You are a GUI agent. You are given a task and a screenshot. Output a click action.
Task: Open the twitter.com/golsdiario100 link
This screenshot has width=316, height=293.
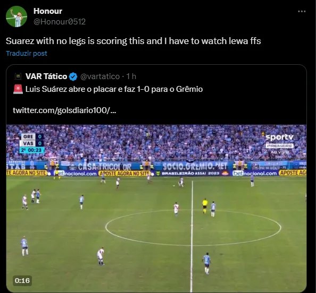coord(64,110)
